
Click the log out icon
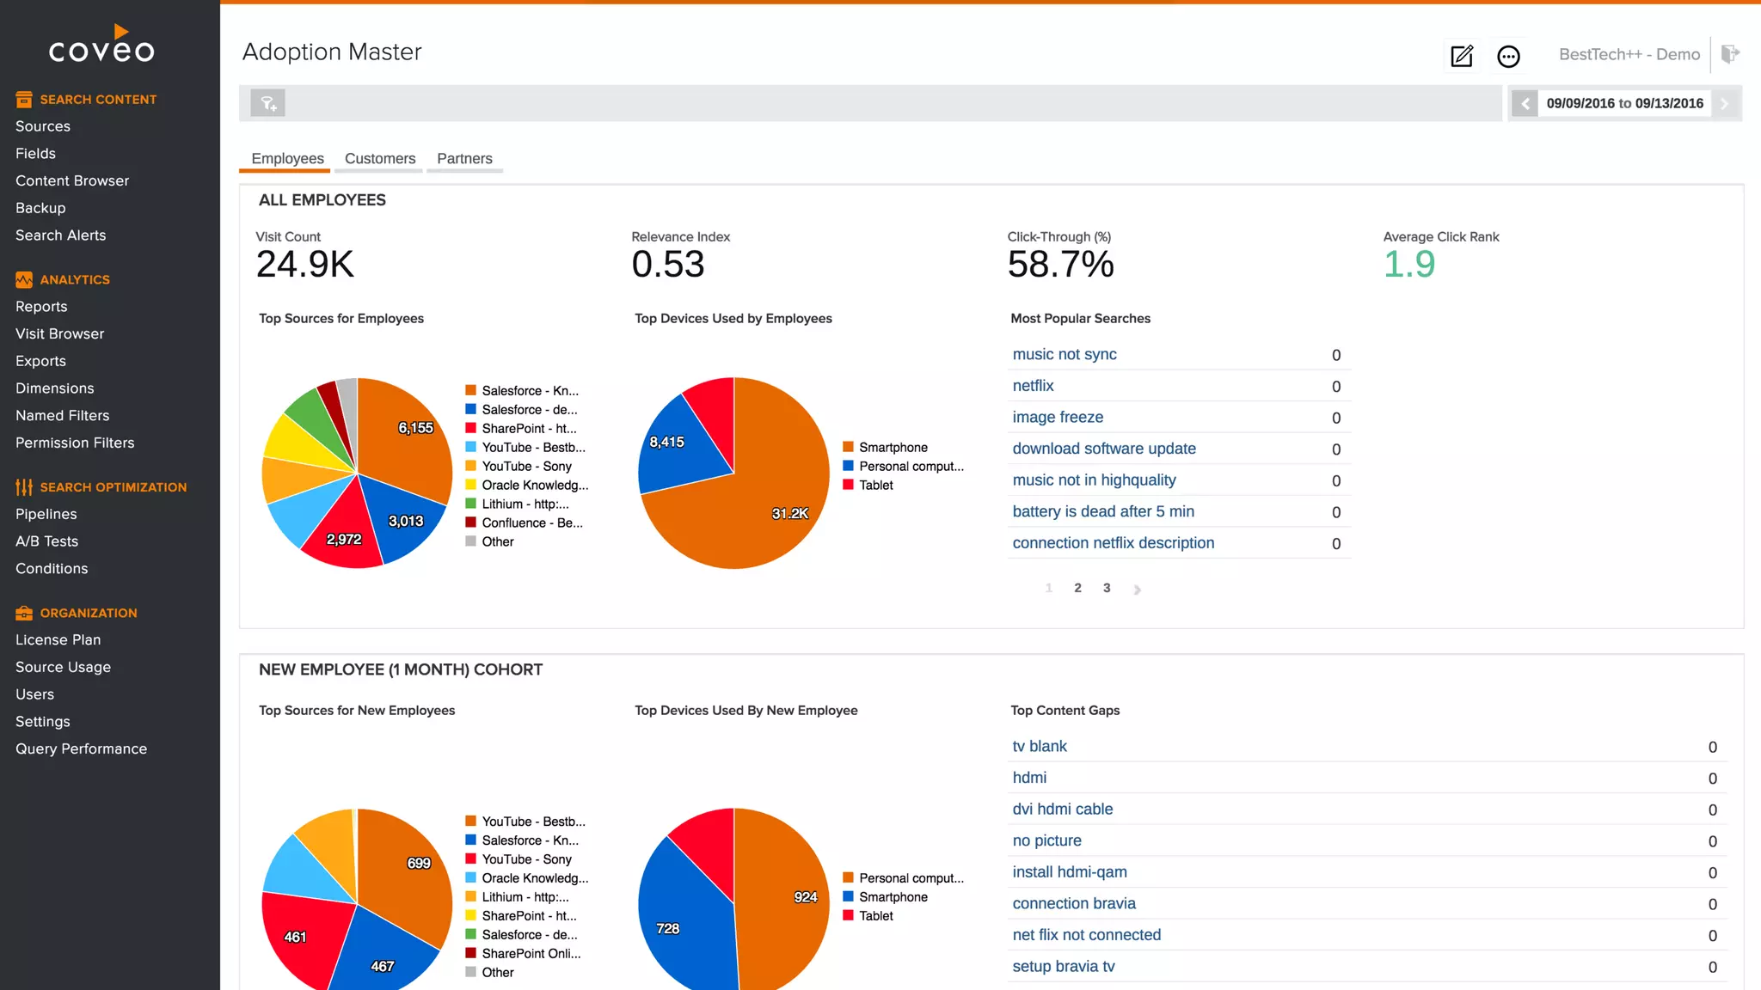click(x=1730, y=54)
